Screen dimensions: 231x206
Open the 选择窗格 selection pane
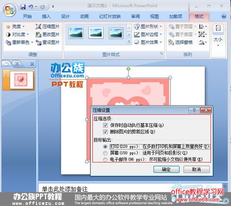point(181,42)
